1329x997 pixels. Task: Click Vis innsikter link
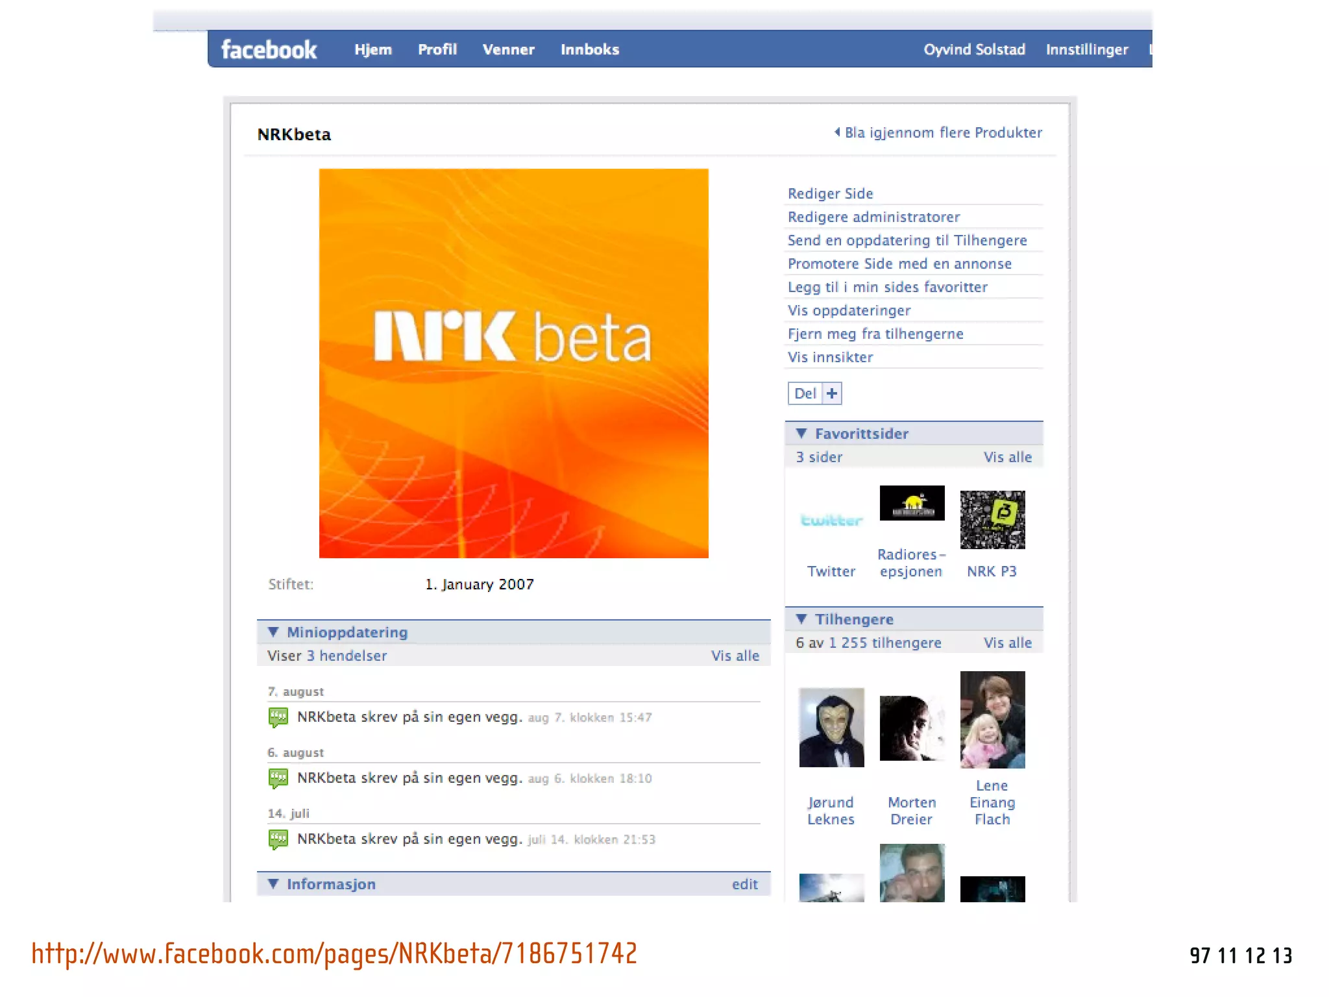tap(831, 357)
